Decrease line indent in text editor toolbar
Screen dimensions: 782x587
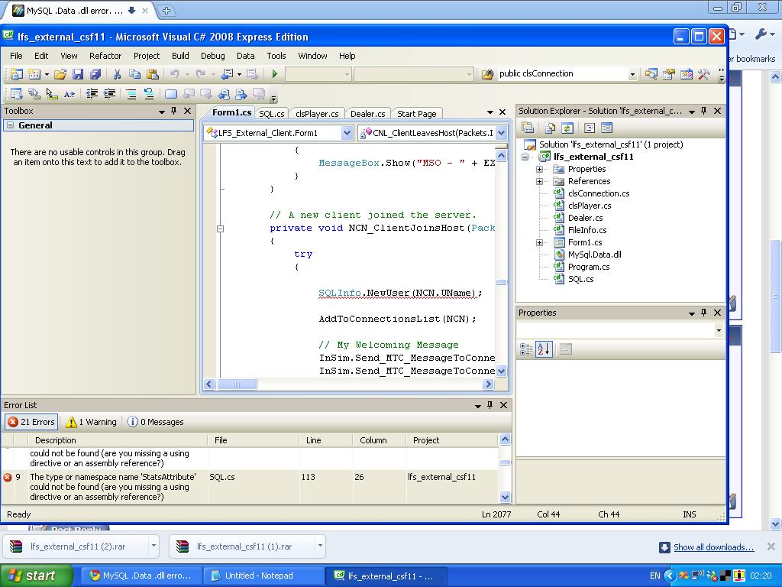point(92,93)
